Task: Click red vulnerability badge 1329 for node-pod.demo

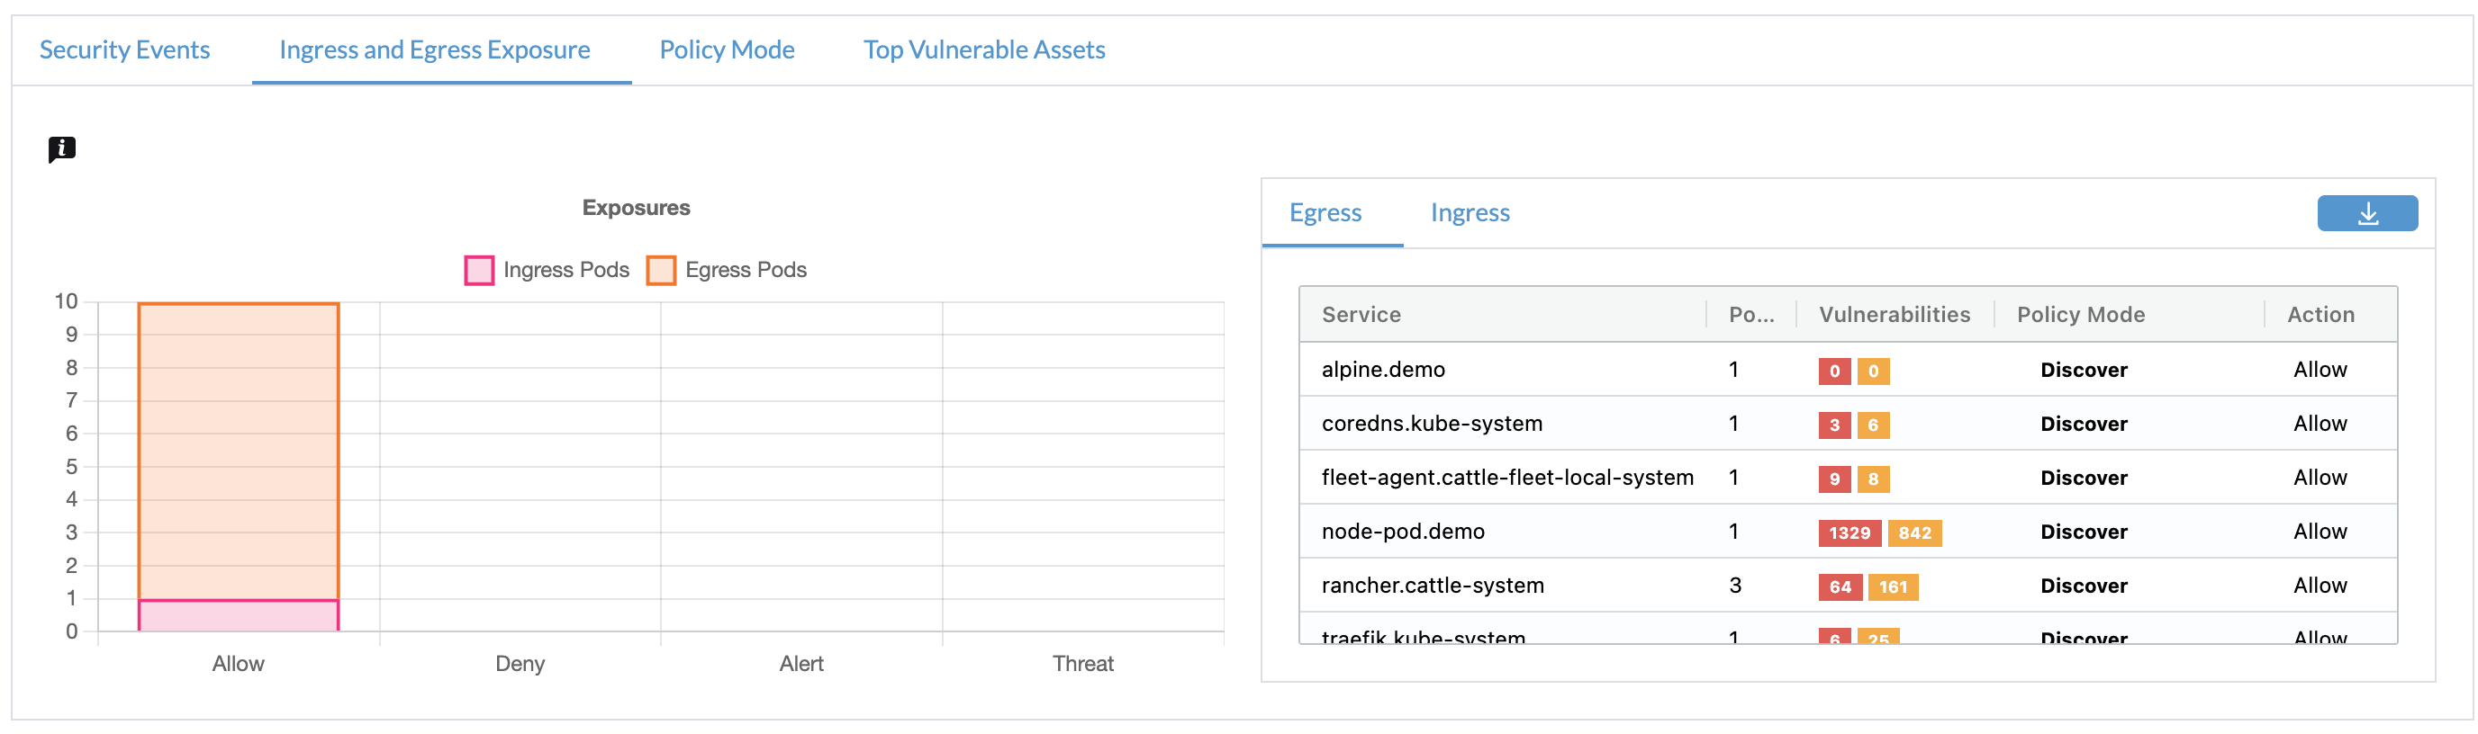Action: [x=1848, y=533]
